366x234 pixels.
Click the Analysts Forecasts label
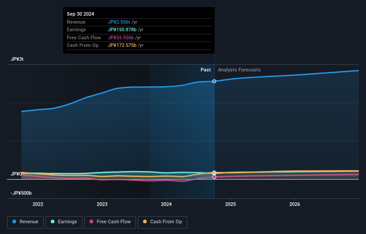click(x=239, y=70)
